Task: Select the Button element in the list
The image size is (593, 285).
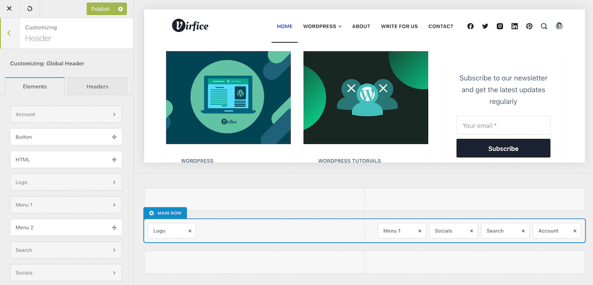Action: [66, 137]
